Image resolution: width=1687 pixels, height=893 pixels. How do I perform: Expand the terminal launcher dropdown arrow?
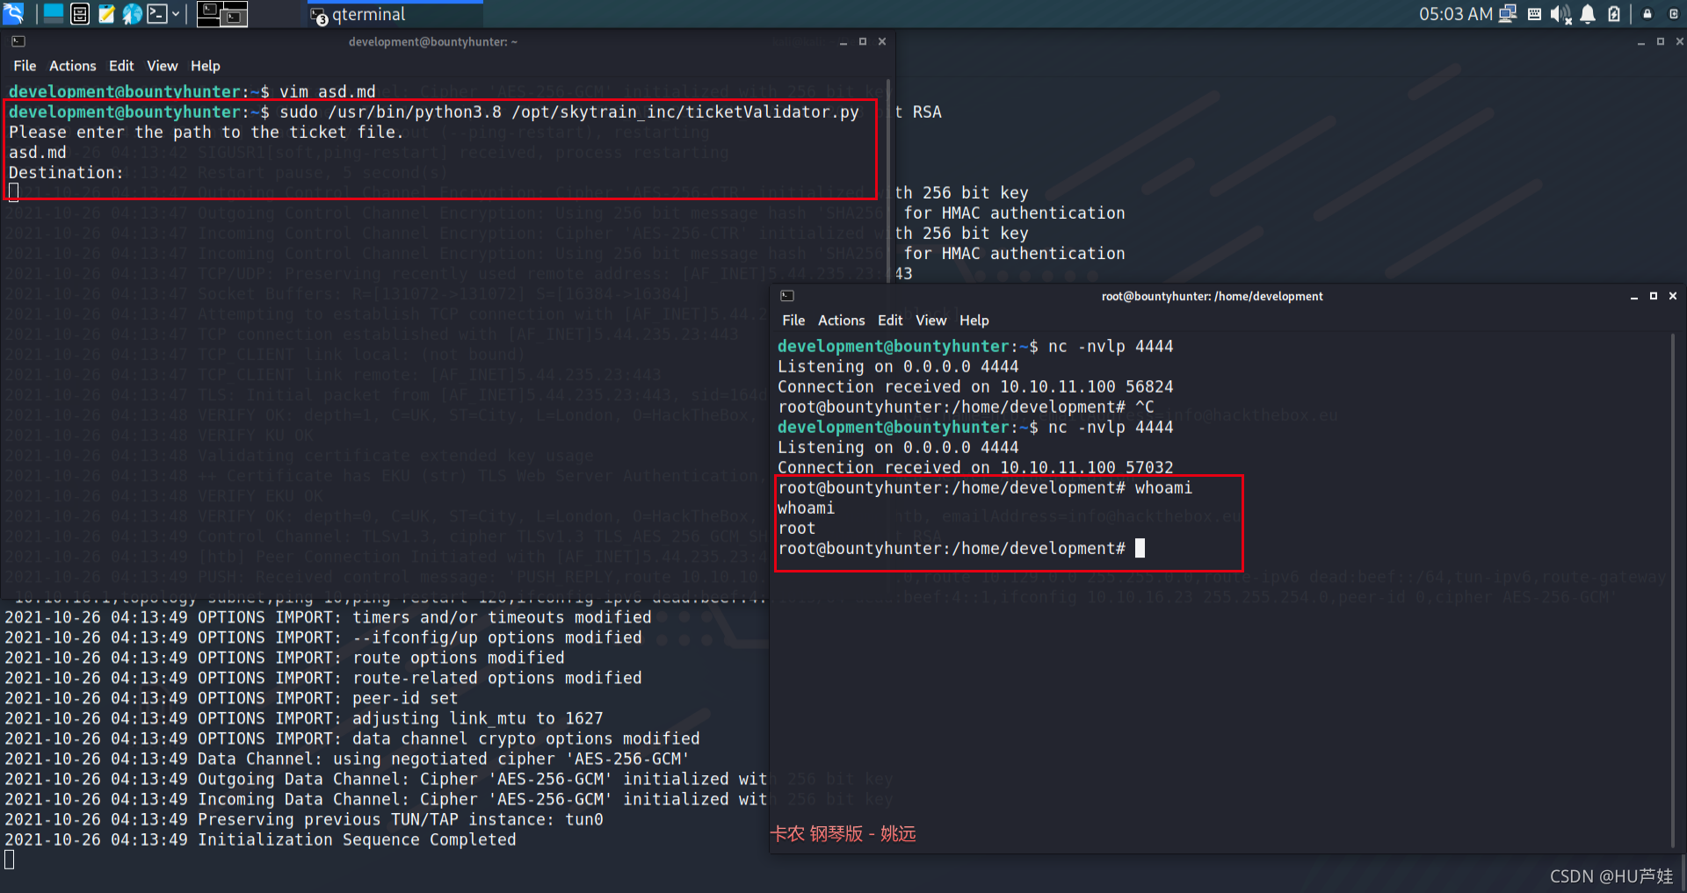coord(176,13)
